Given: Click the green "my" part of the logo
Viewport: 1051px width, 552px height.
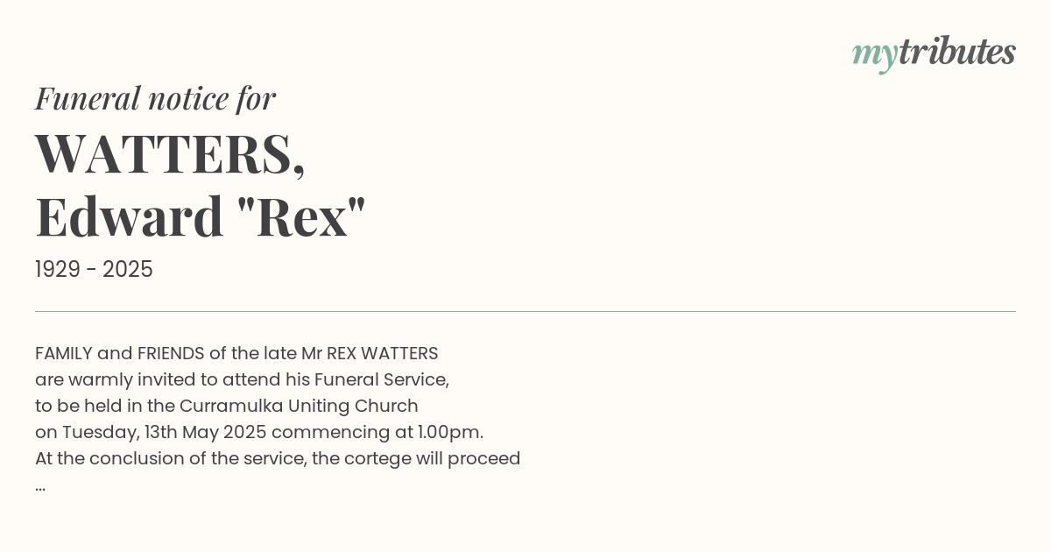Looking at the screenshot, I should pyautogui.click(x=875, y=57).
